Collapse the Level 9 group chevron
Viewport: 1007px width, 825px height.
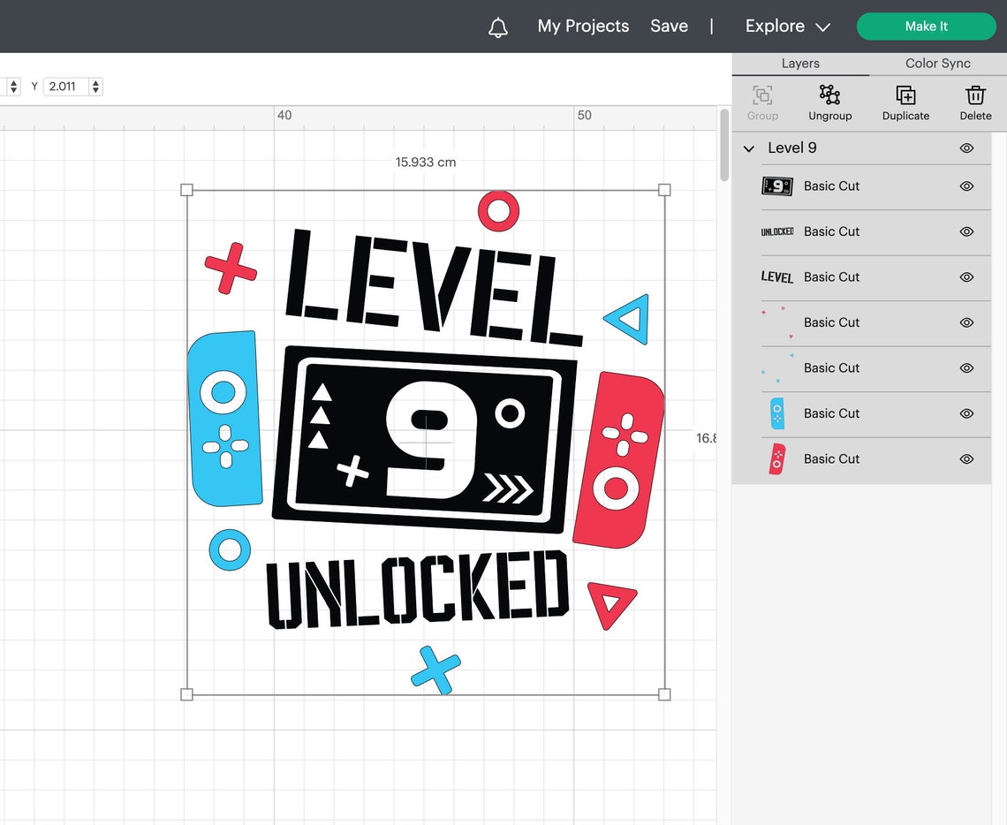(748, 148)
